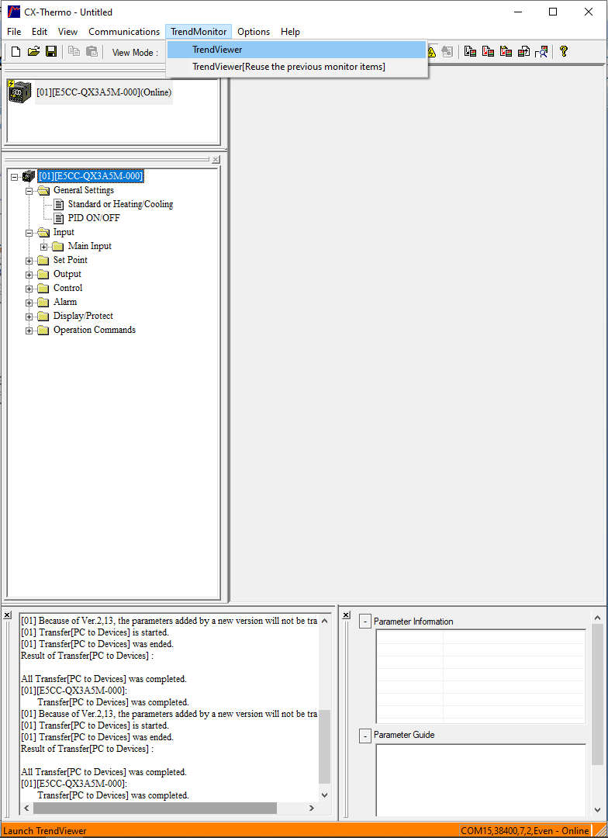Expand the Set Point folder
608x838 pixels.
(29, 261)
